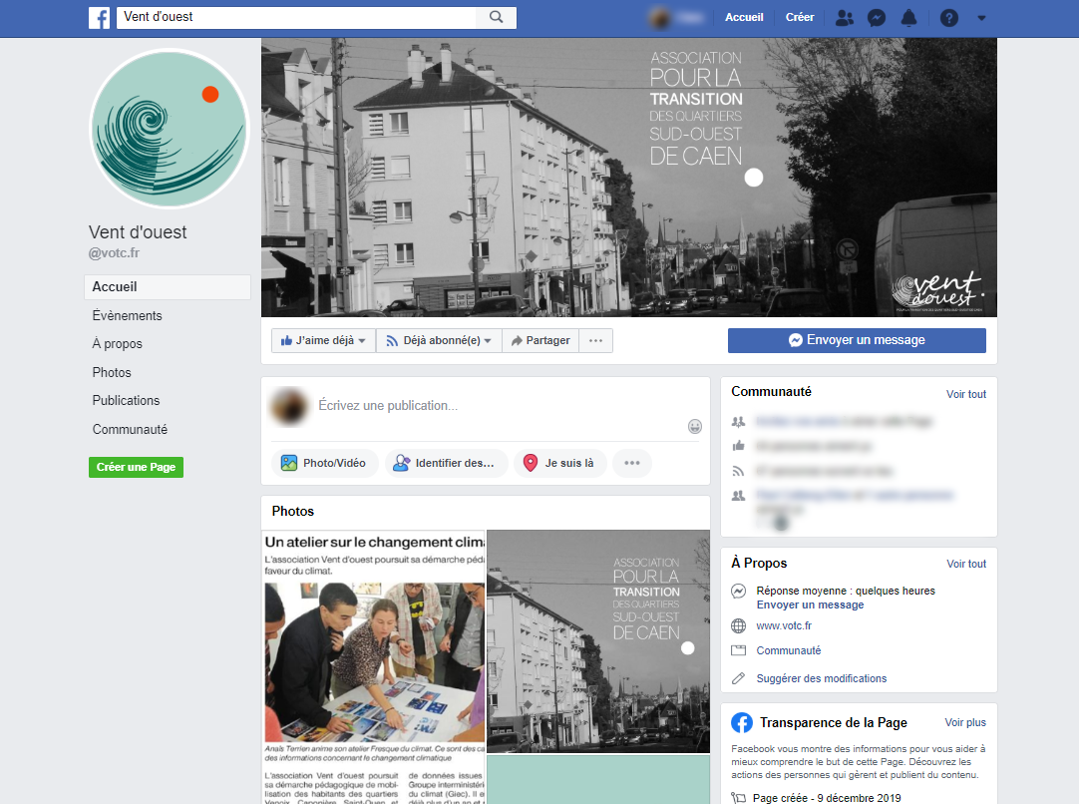The image size is (1079, 804).
Task: Click the blurred user profile in the top bar
Action: click(x=676, y=18)
